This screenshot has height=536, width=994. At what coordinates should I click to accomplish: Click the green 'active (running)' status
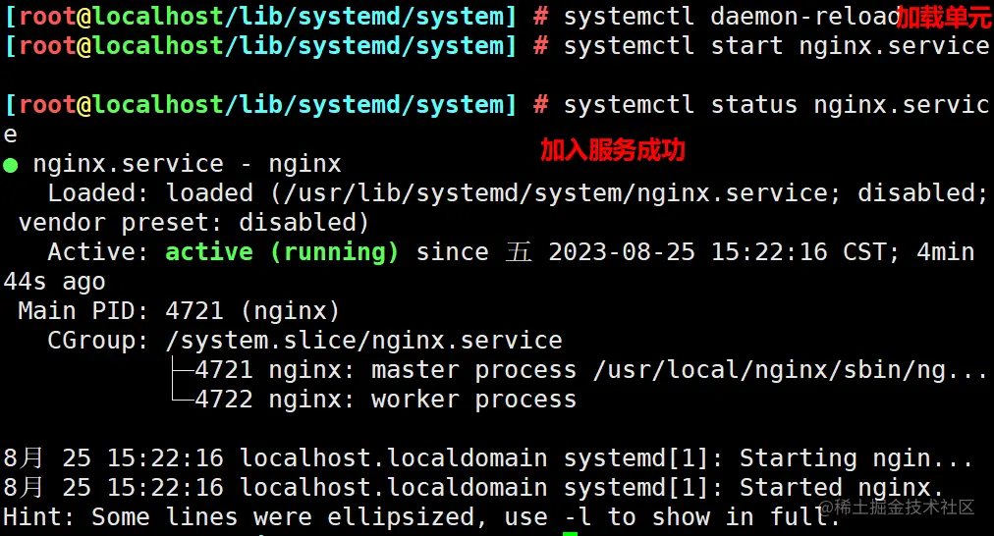click(x=282, y=252)
